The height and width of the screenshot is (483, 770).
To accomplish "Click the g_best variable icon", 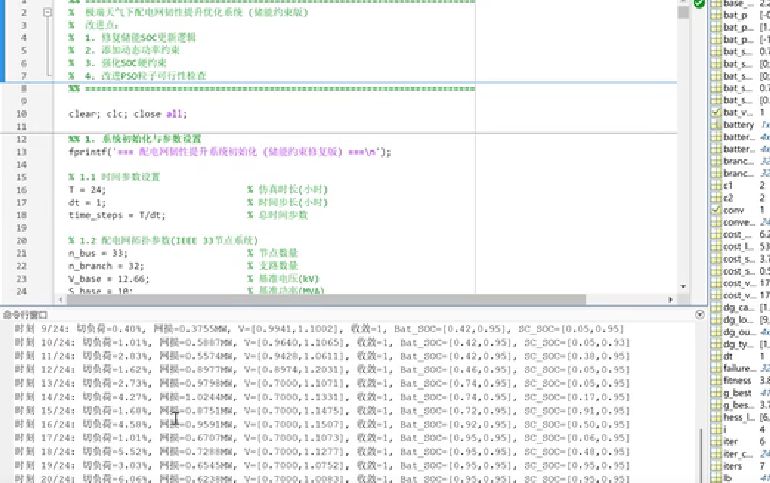I will [x=716, y=393].
